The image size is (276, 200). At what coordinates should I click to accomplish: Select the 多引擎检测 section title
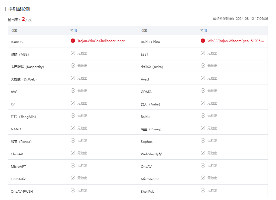click(19, 9)
